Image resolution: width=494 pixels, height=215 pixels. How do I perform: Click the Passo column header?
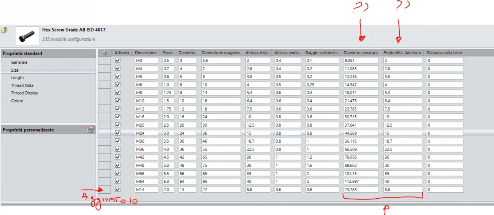pos(167,53)
